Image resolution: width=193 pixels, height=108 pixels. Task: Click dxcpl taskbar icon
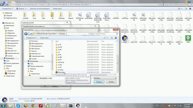pos(78,106)
